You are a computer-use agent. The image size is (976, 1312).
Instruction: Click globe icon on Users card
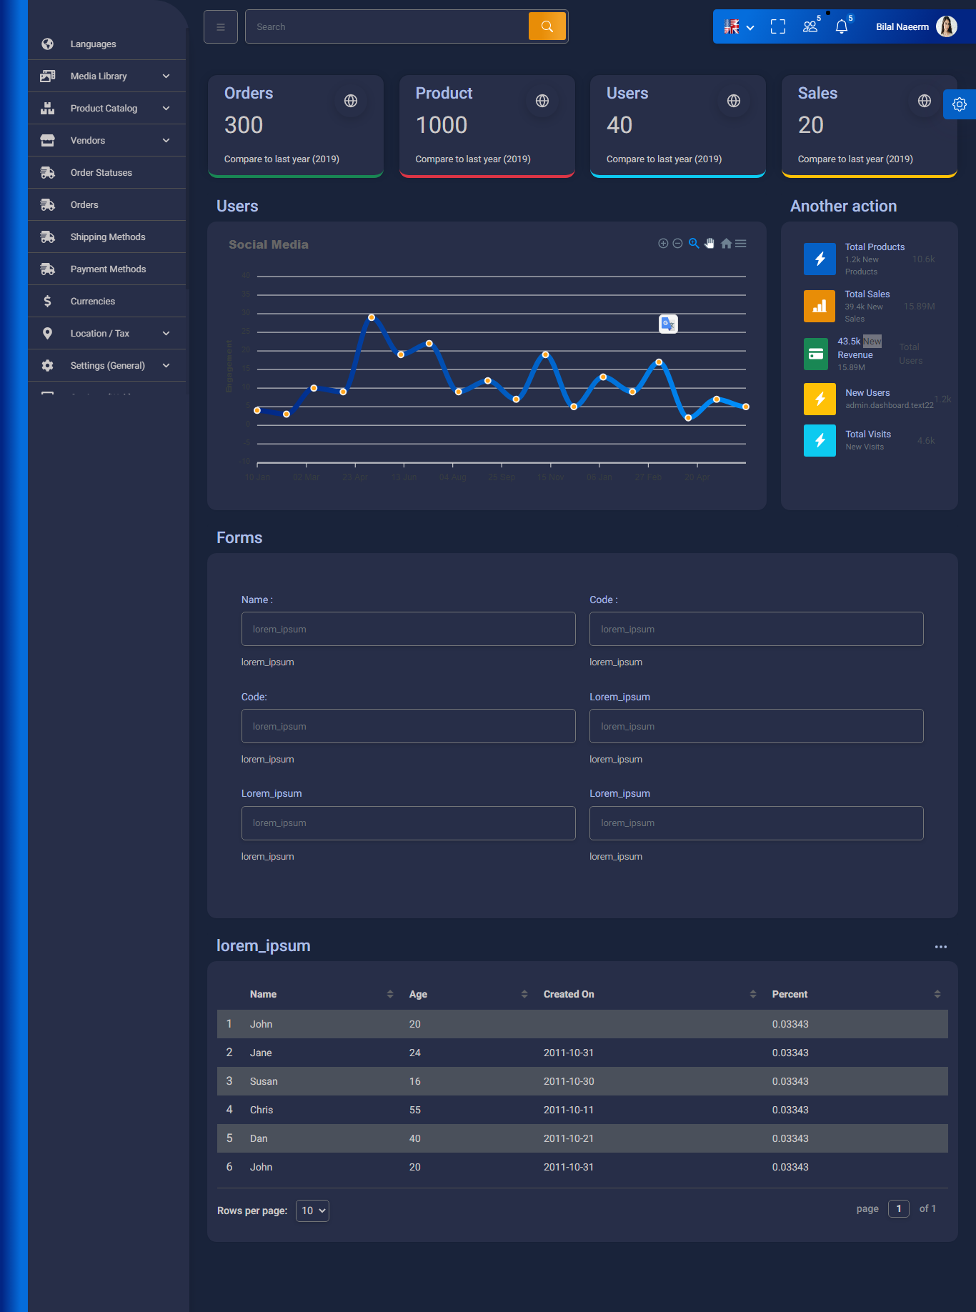[734, 101]
